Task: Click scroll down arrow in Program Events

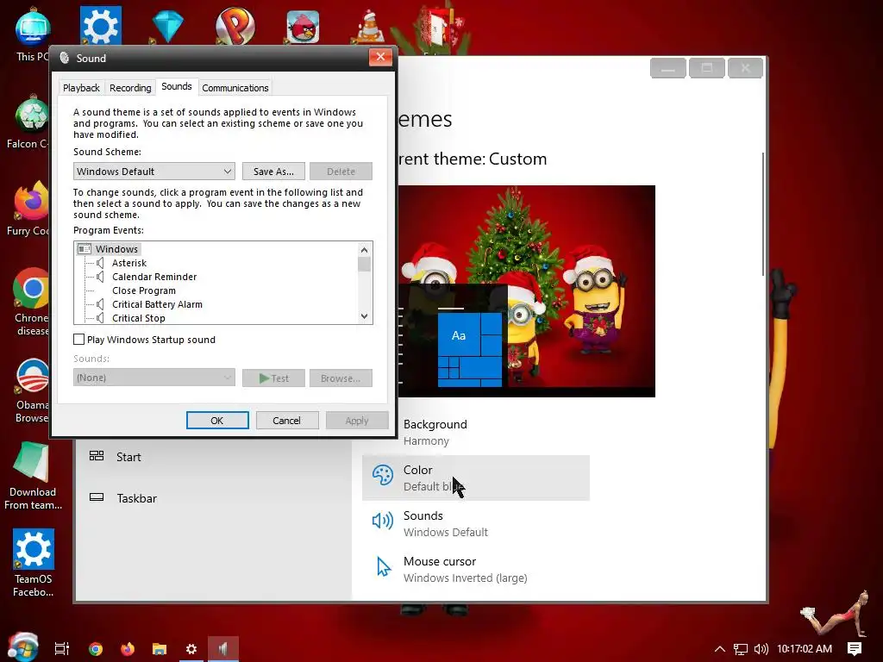Action: coord(365,316)
